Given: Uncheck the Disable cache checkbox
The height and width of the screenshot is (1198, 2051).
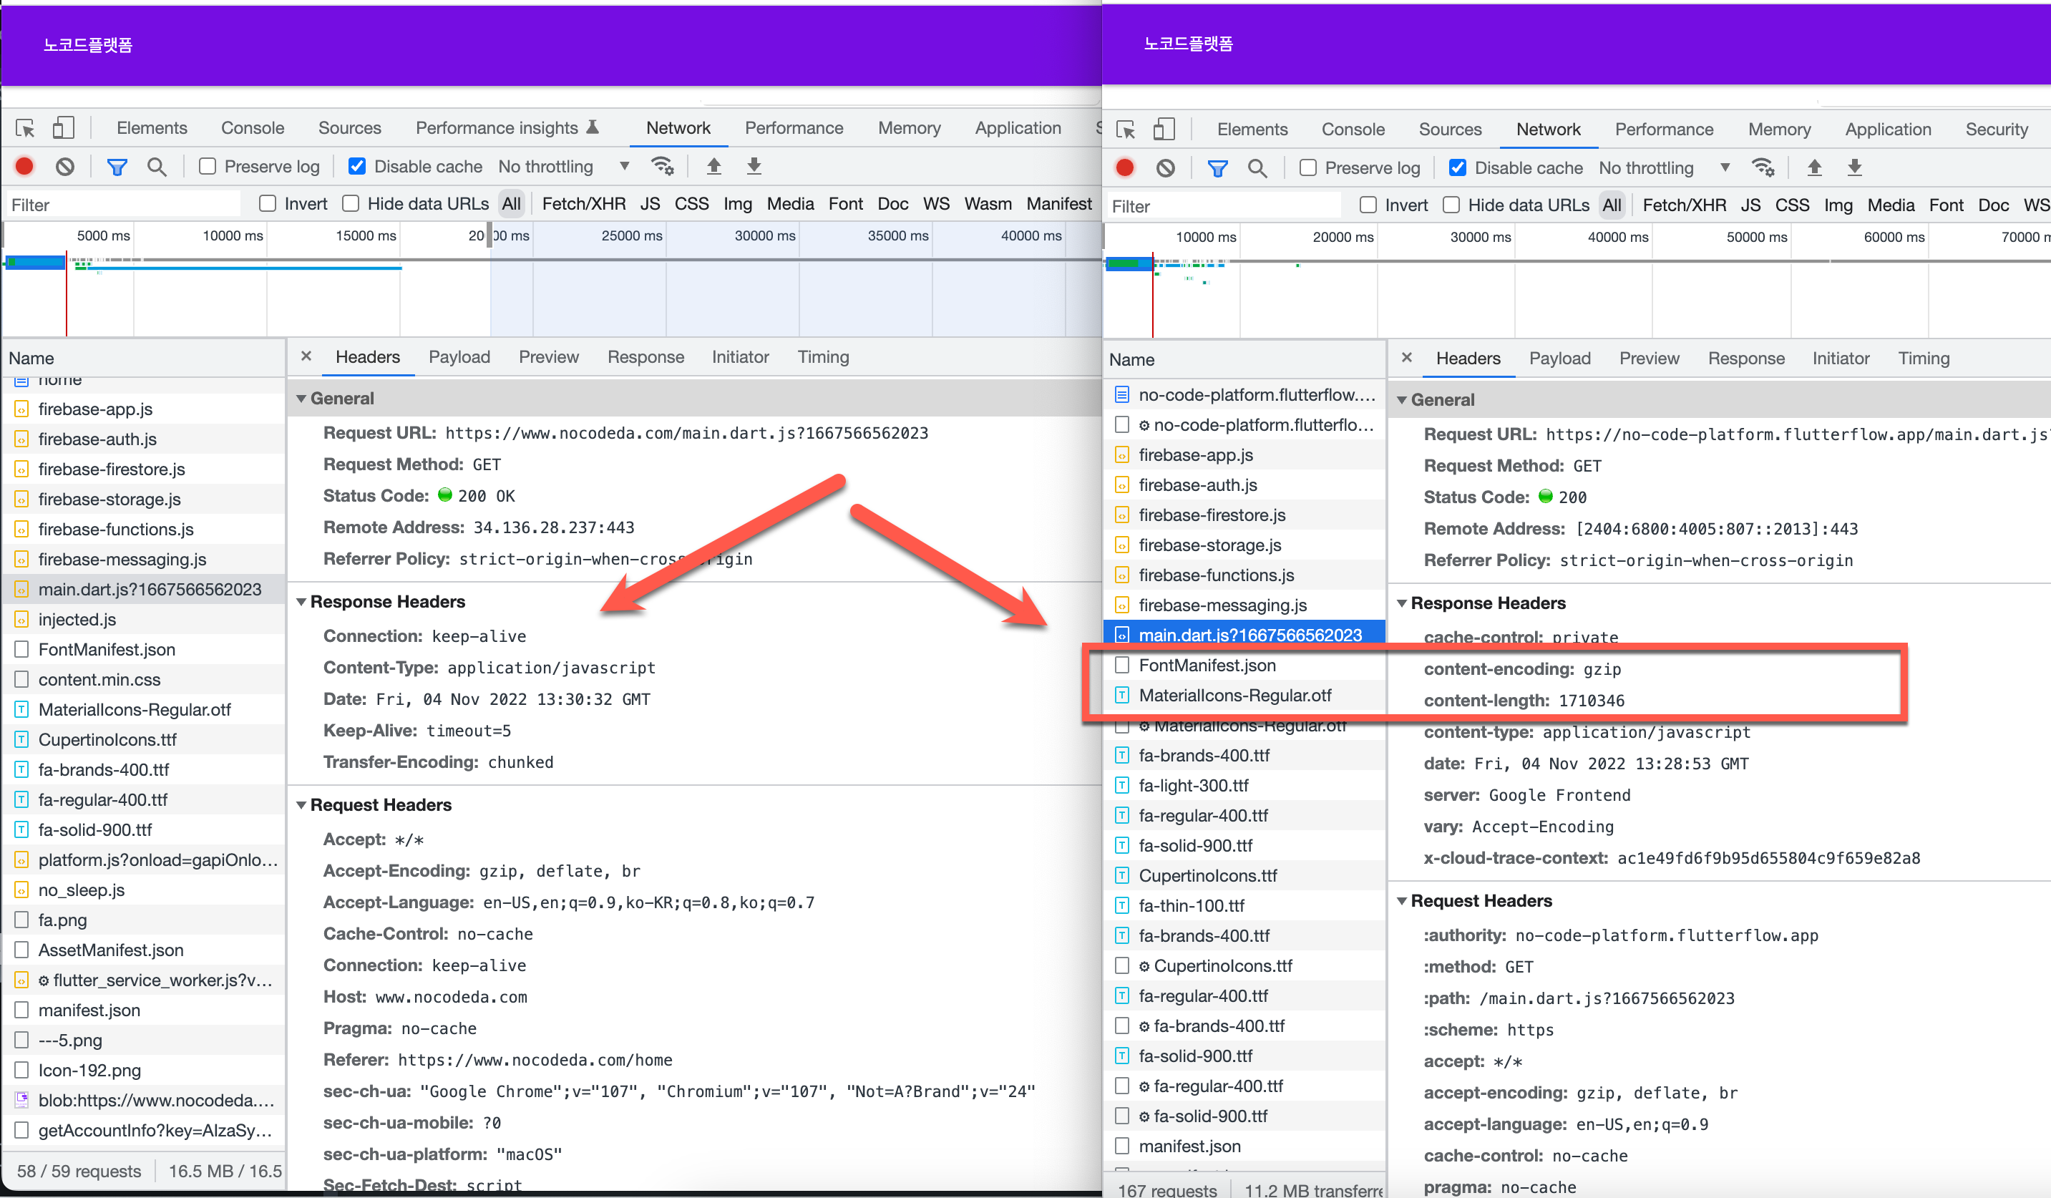Looking at the screenshot, I should coord(357,166).
